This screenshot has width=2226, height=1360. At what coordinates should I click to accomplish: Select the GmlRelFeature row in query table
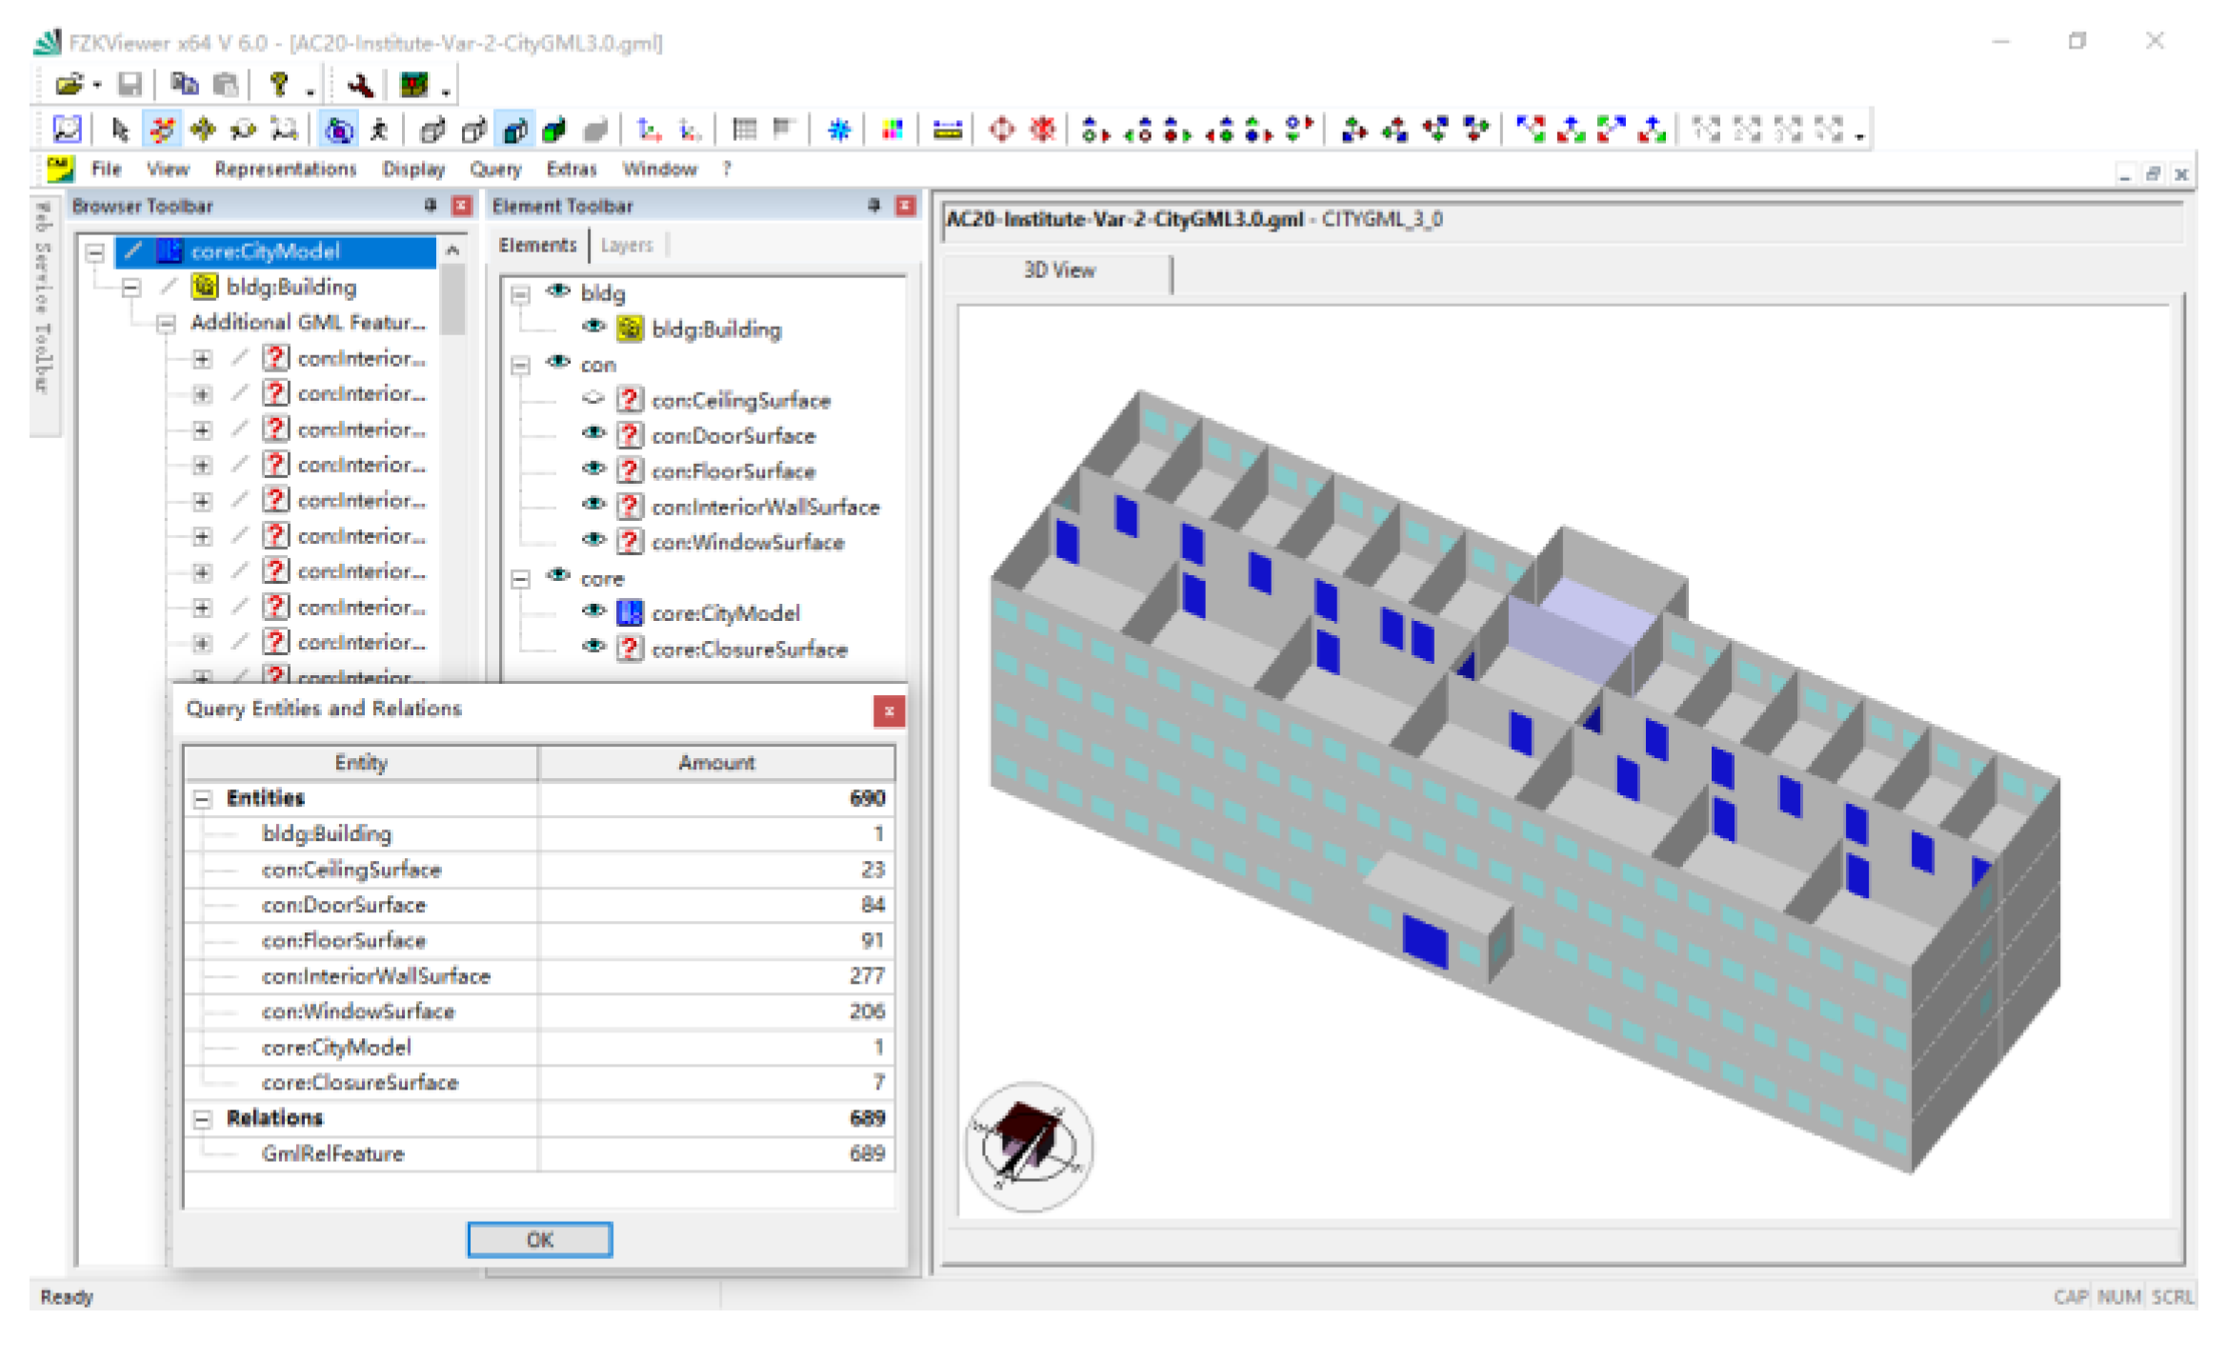[539, 1154]
